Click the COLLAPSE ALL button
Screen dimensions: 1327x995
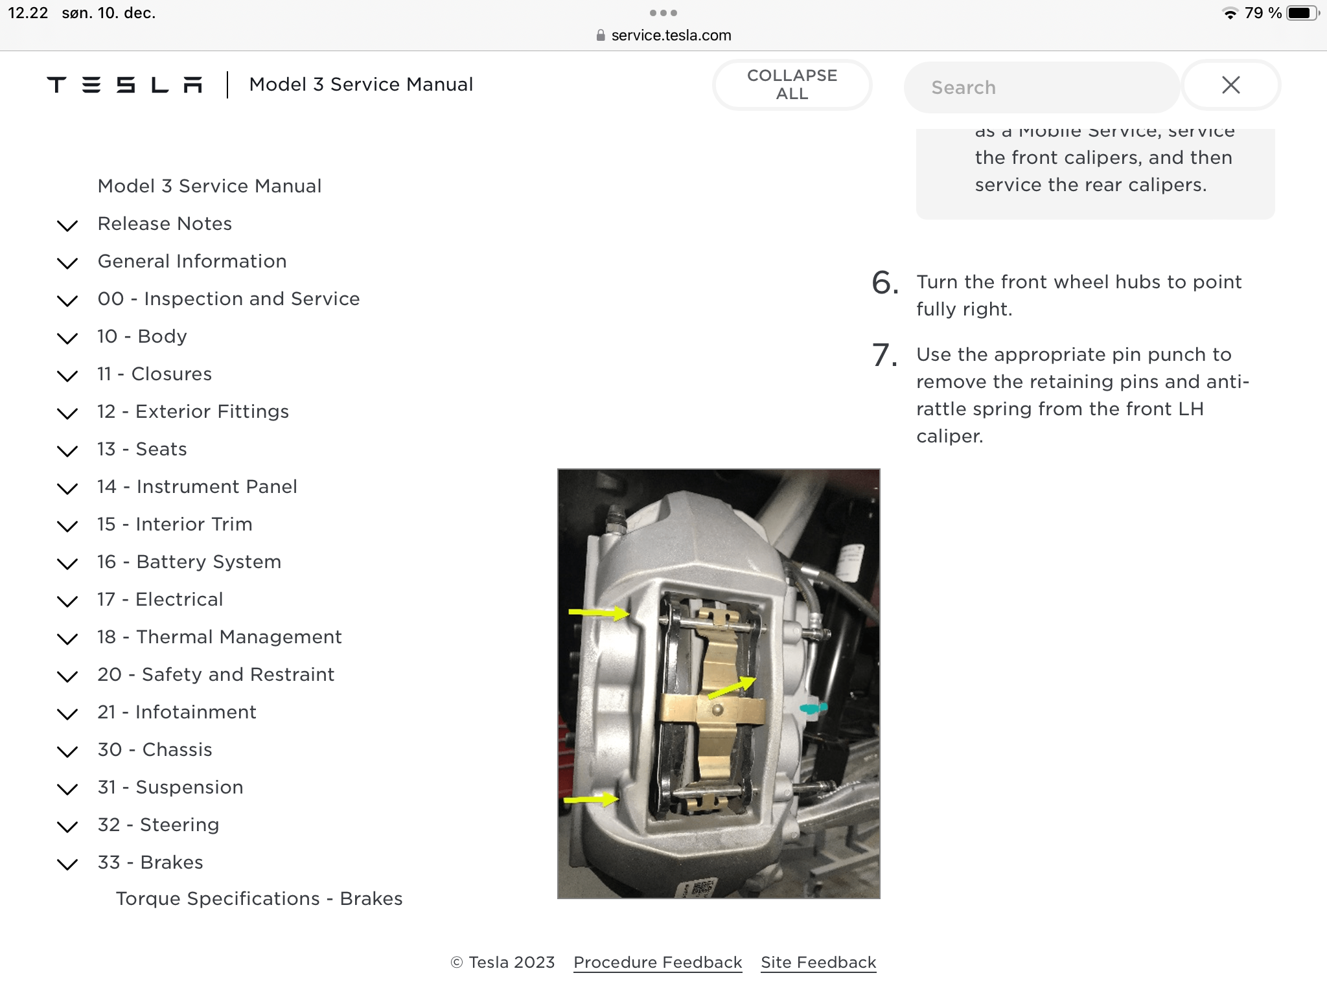(792, 85)
